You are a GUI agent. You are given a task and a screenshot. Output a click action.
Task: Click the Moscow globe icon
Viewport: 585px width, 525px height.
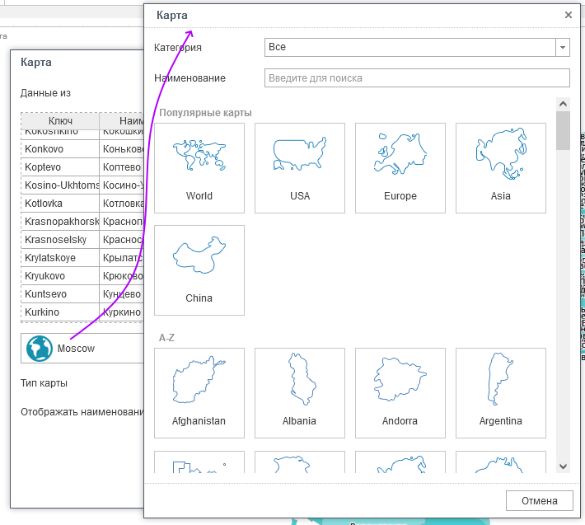(38, 349)
